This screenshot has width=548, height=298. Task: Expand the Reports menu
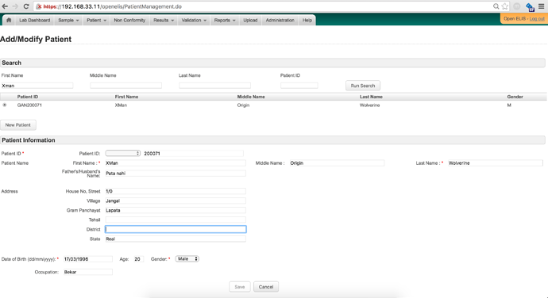(x=225, y=21)
